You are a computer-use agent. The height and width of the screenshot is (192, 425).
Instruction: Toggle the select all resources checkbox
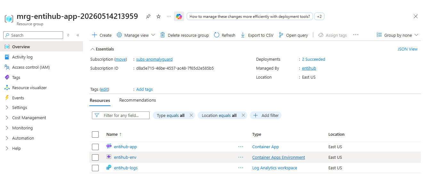95,134
